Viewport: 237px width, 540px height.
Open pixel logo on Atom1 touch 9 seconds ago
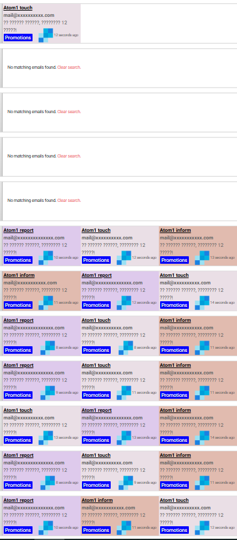[126, 483]
